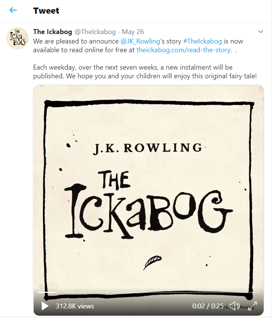Click J.K. Rowling text in video

[148, 148]
